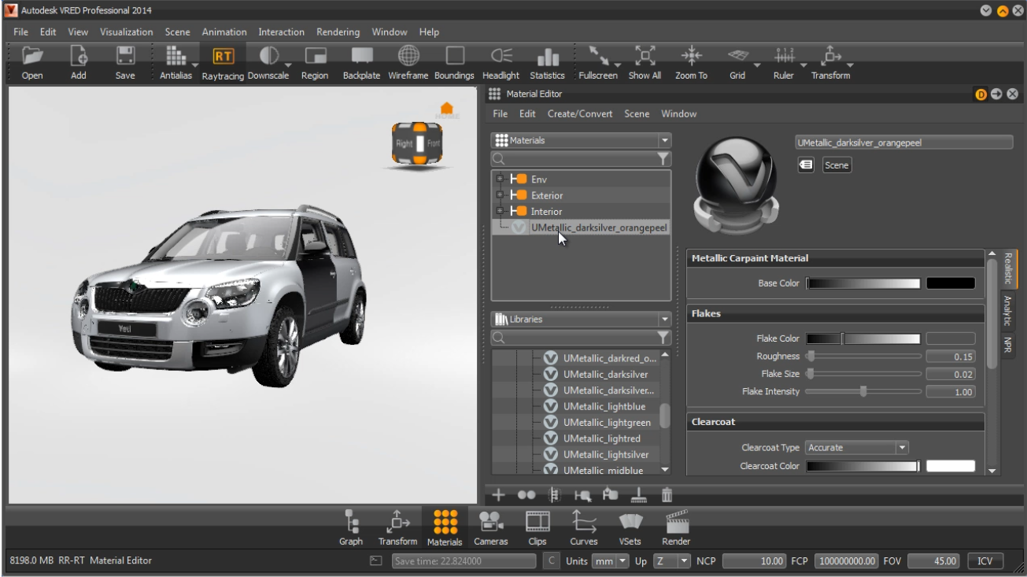1027x577 pixels.
Task: Click the FOV field showing 45.00
Action: (933, 560)
